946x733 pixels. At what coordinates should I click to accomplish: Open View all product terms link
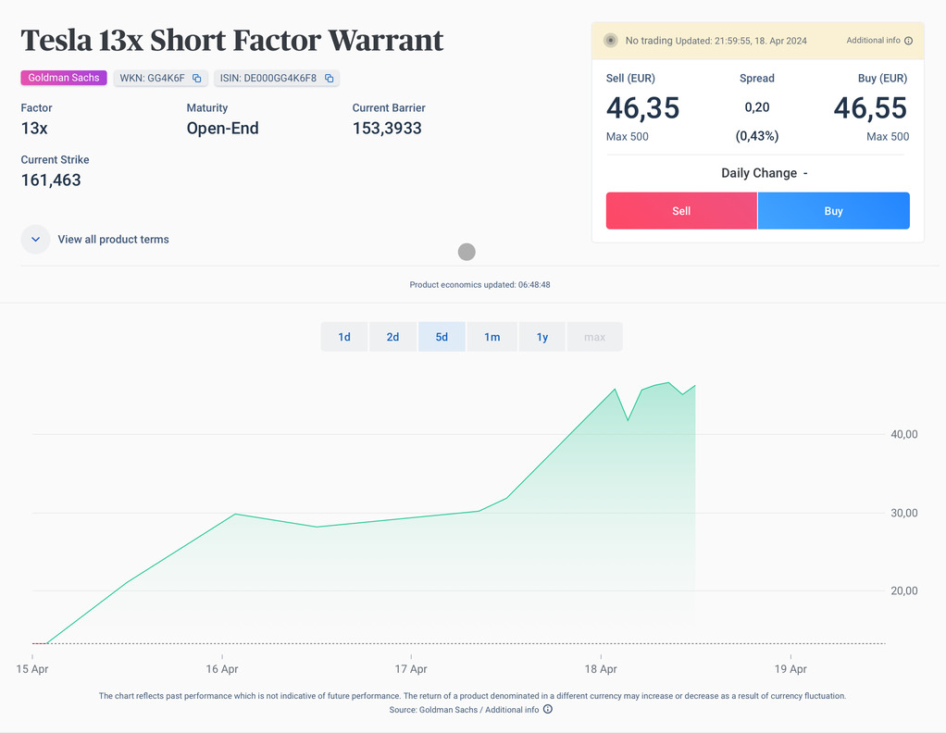coord(113,240)
